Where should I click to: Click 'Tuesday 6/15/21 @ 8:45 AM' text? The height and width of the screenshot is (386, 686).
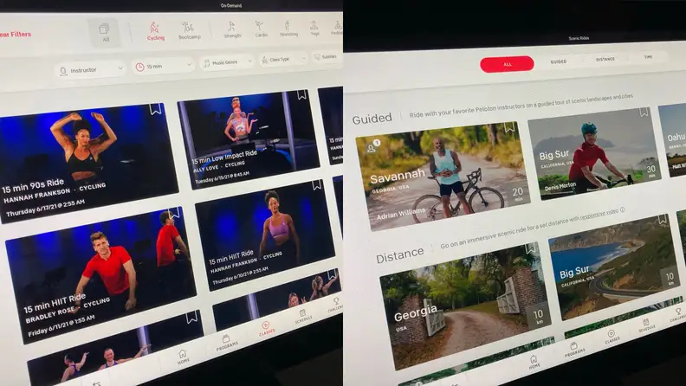pyautogui.click(x=223, y=177)
